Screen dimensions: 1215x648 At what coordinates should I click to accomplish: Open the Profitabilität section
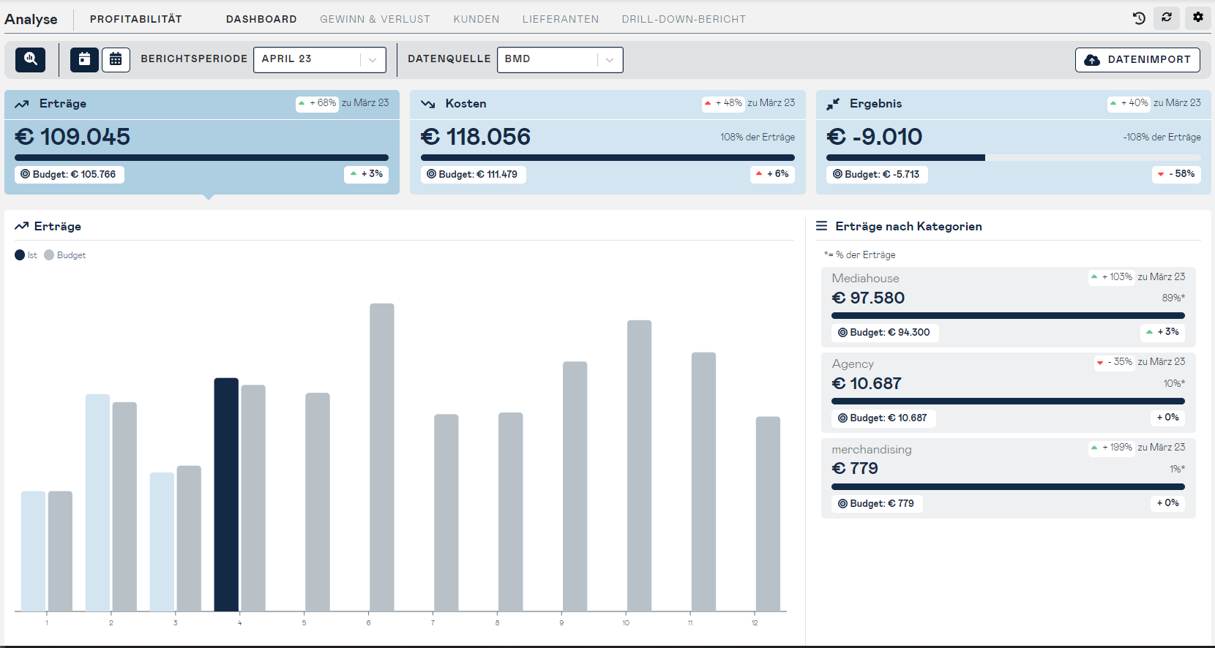[136, 19]
